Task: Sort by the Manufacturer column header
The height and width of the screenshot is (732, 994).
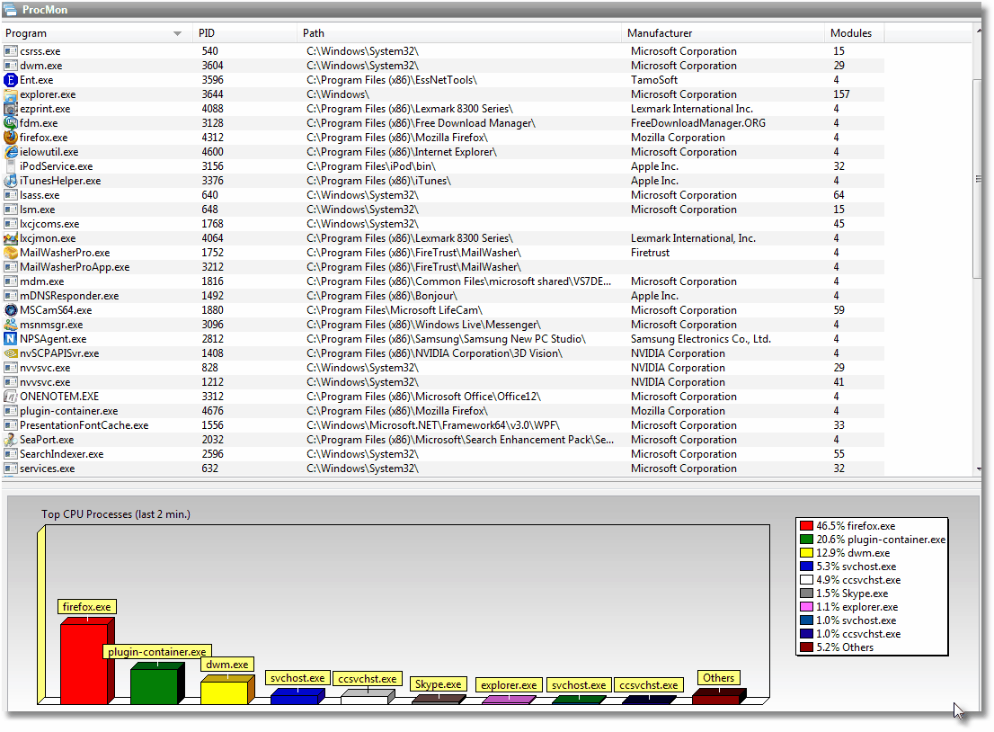Action: coord(723,33)
